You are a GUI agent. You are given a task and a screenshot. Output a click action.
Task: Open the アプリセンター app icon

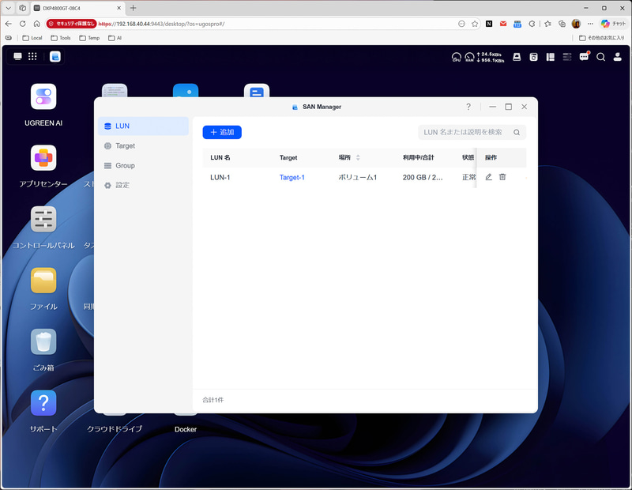point(43,158)
